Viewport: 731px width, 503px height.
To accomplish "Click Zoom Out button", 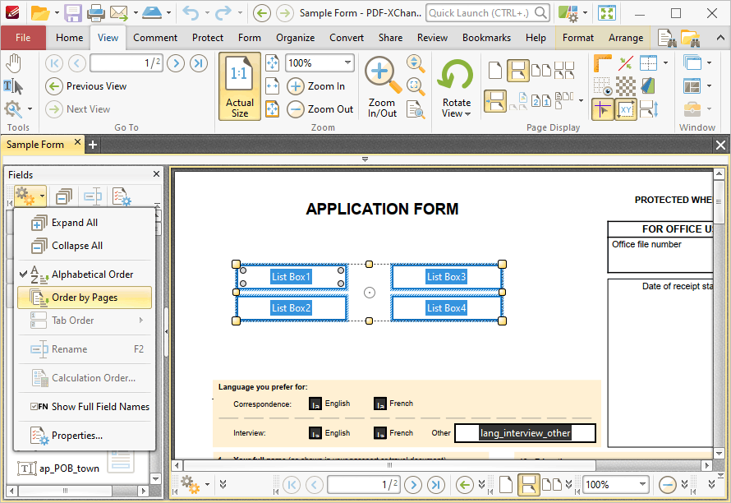I will point(320,109).
